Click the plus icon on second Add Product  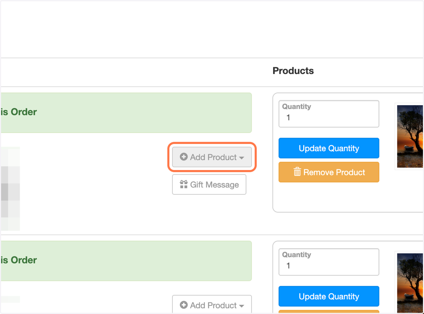coord(183,305)
